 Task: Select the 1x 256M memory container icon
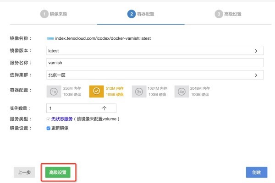point(54,92)
